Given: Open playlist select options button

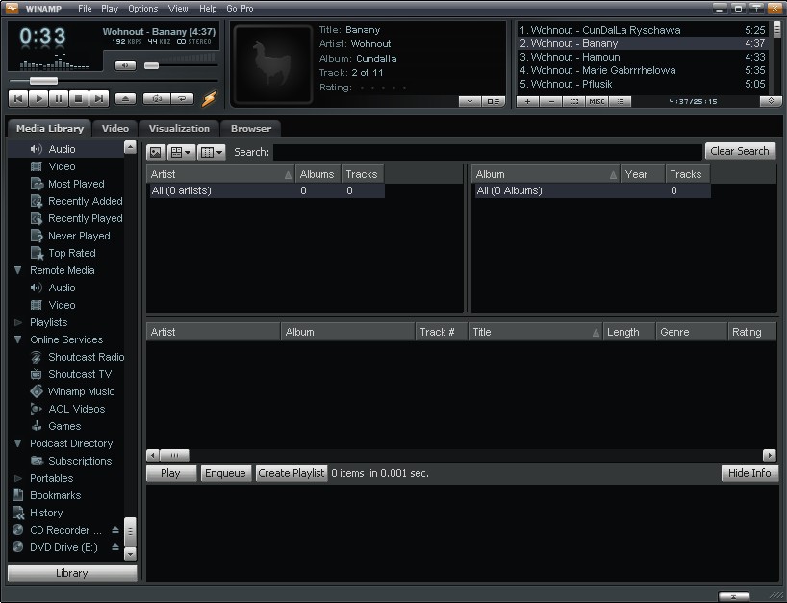Looking at the screenshot, I should tap(573, 101).
